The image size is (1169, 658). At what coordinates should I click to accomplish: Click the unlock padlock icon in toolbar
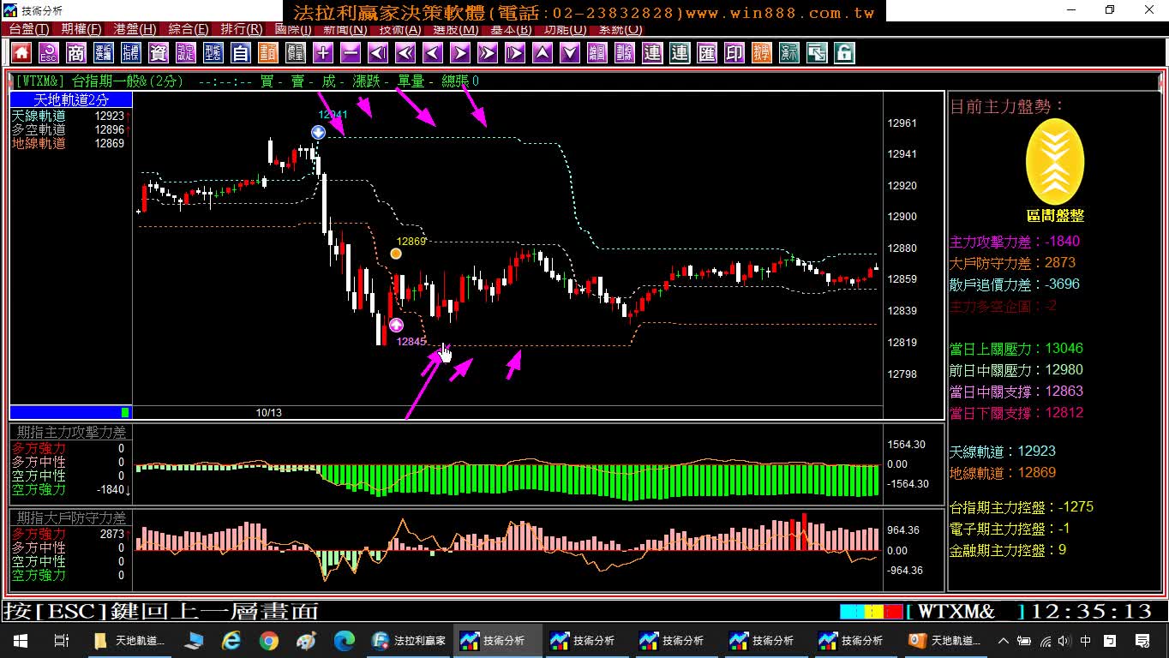[x=844, y=53]
